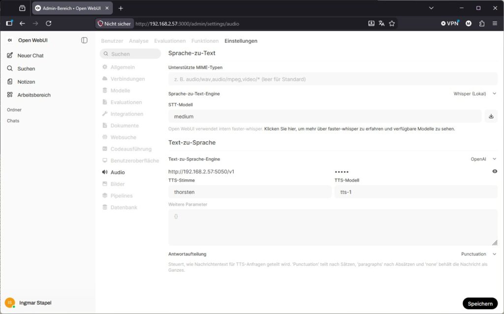
Task: Open the Ingmar Stapel user menu
Action: point(28,303)
